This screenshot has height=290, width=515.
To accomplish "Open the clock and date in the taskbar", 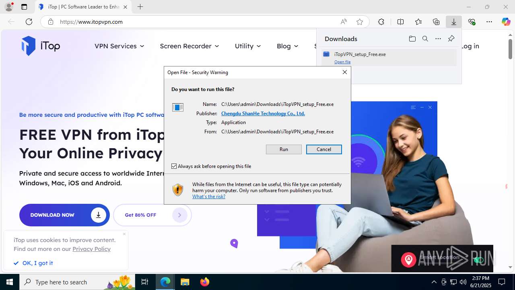I will (480, 282).
